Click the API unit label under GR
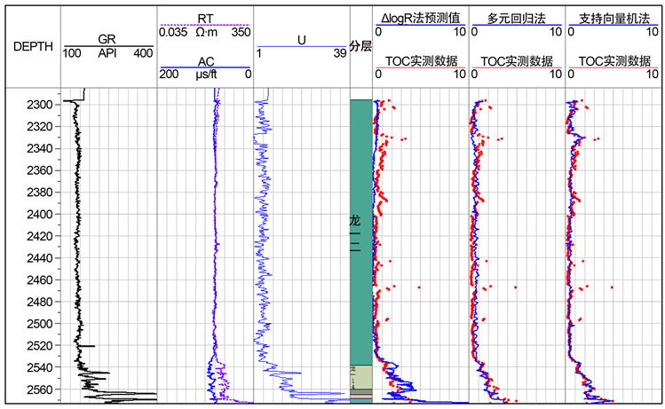 (x=108, y=53)
